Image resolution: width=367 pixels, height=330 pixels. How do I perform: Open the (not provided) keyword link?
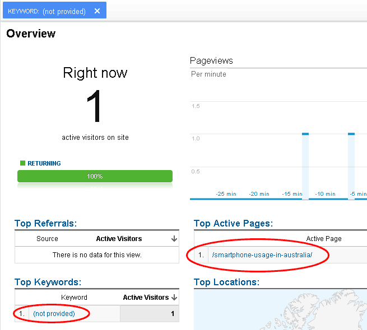click(54, 313)
